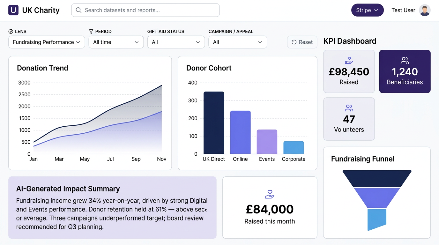
Task: Click the Test User name
Action: pyautogui.click(x=403, y=10)
